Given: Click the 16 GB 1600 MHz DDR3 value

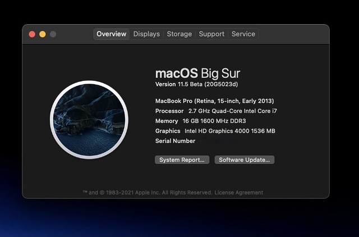Looking at the screenshot, I should click(x=214, y=121).
